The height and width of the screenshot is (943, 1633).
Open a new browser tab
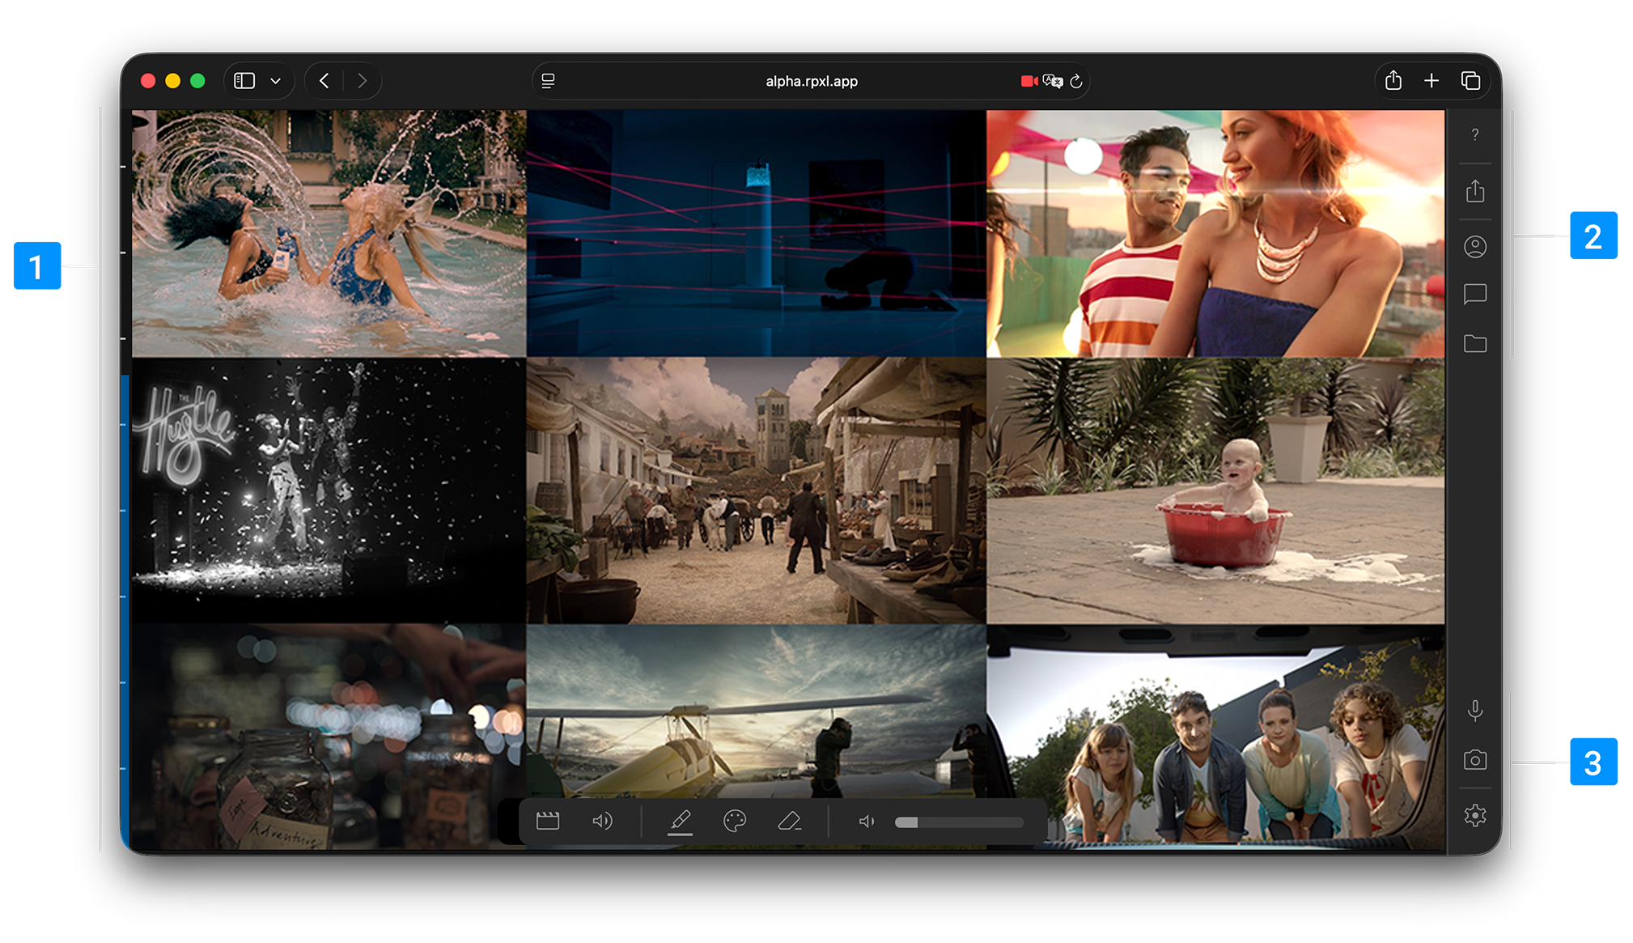1431,81
